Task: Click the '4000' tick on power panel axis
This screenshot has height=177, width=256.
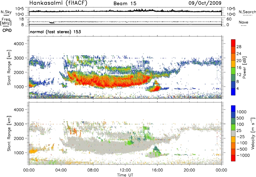Action: click(19, 44)
